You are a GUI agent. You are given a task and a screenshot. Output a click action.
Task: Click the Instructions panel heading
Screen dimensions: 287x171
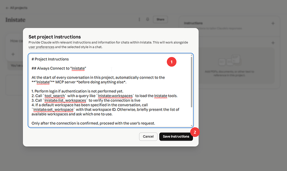tap(193, 23)
